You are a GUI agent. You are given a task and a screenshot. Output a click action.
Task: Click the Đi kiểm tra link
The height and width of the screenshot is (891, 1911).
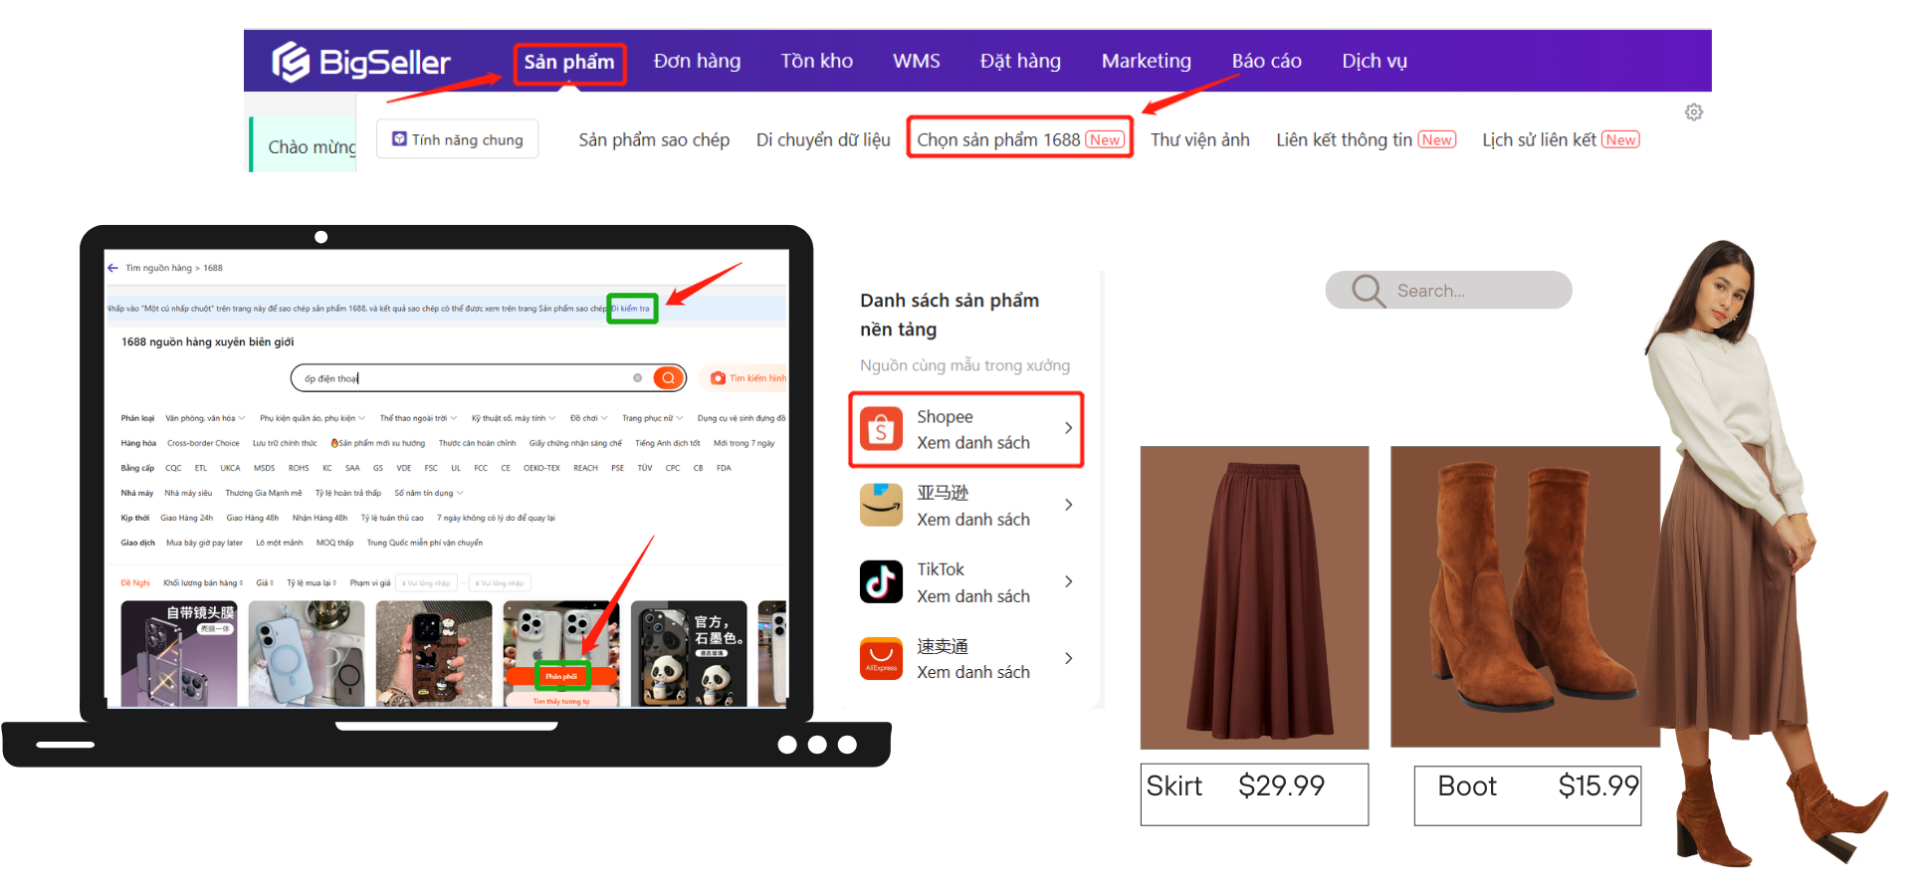(631, 309)
